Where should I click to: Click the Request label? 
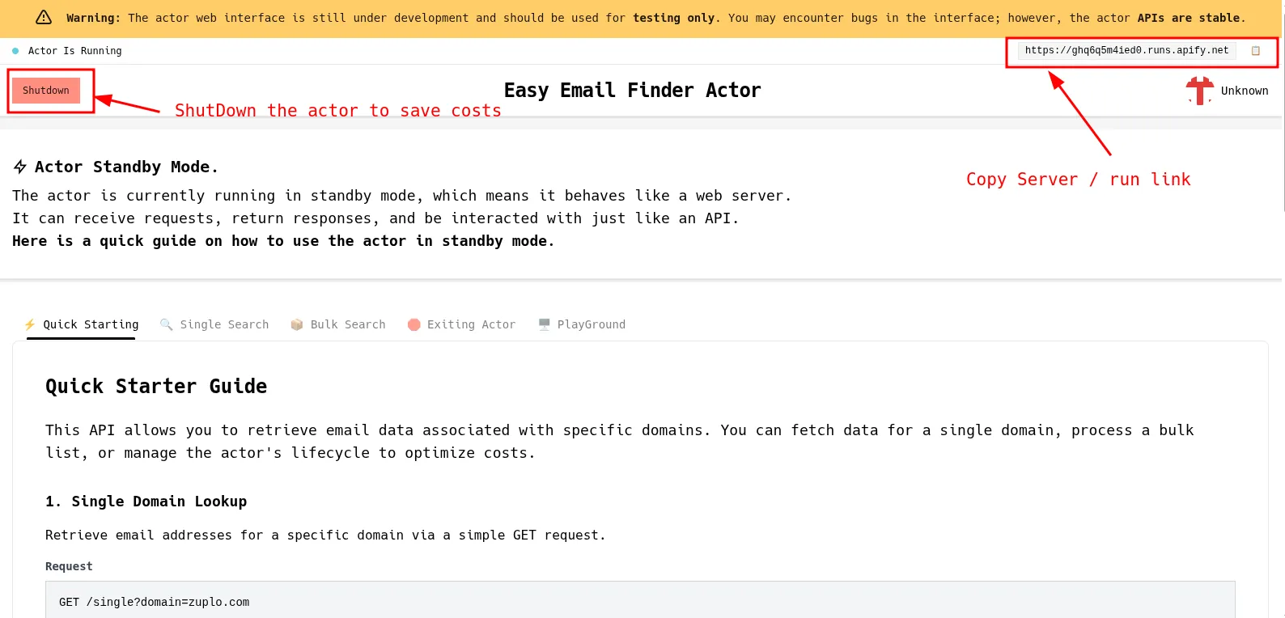click(69, 566)
